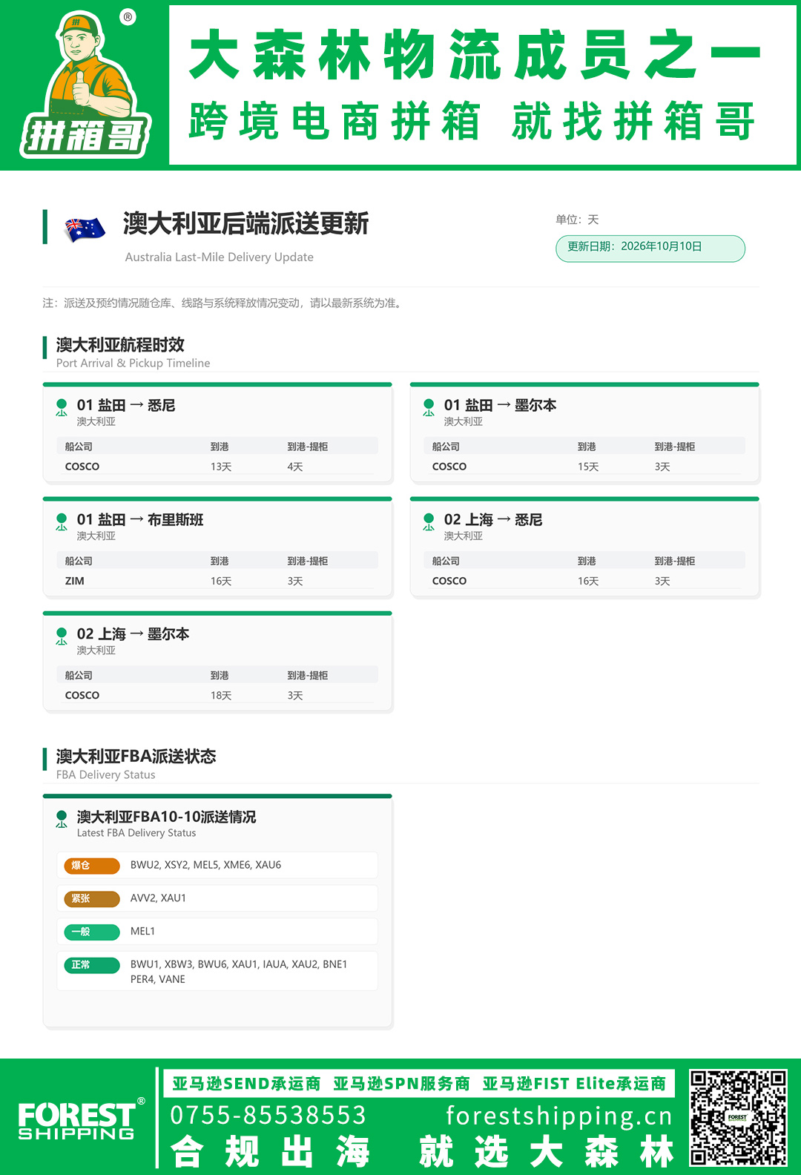Click FBA Delivery Status subtitle

pyautogui.click(x=106, y=775)
